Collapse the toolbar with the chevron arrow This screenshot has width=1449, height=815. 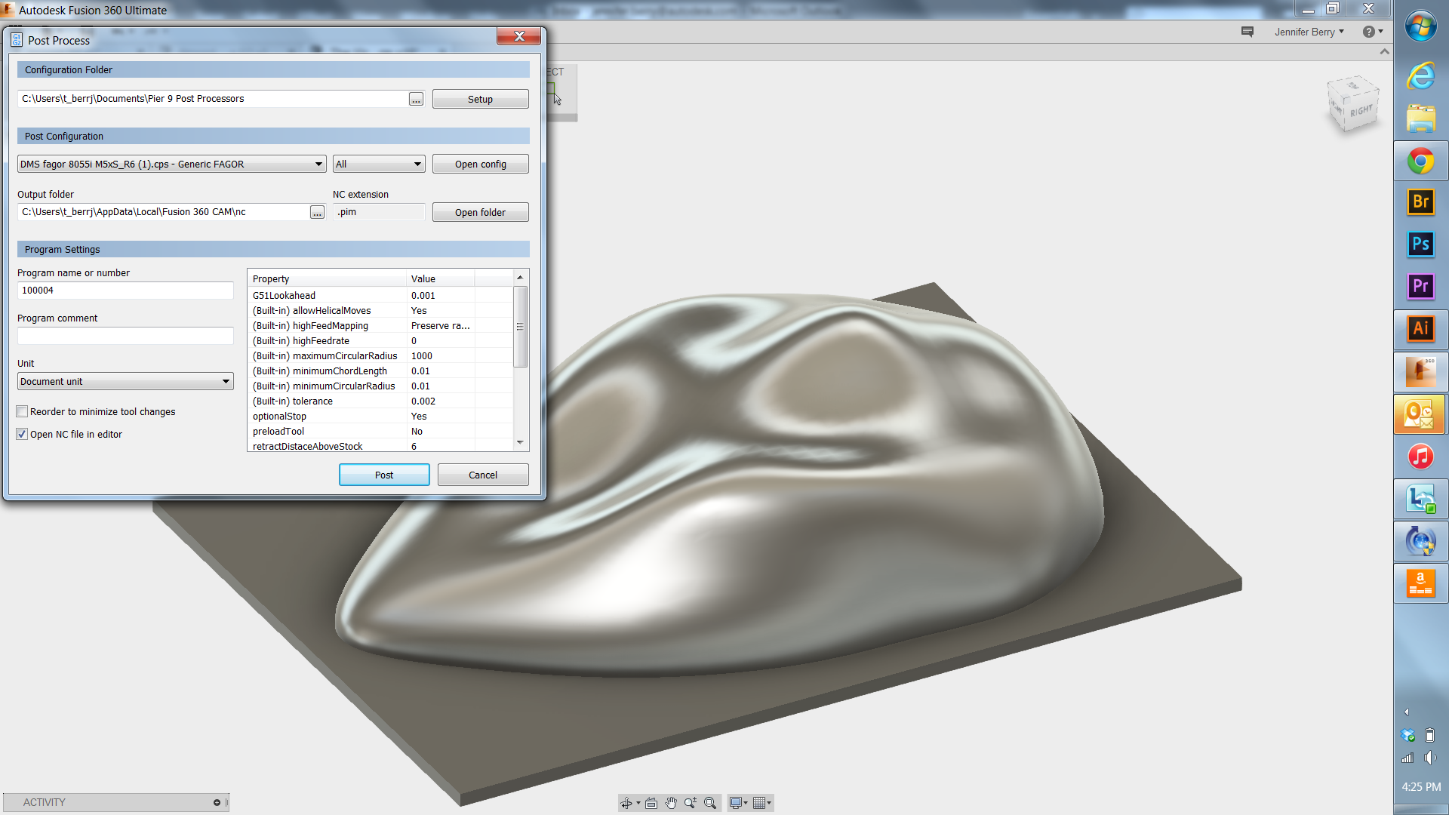point(1384,51)
